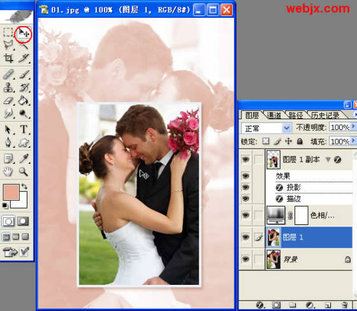
Task: Reset default foreground and background colors
Action: (5, 206)
